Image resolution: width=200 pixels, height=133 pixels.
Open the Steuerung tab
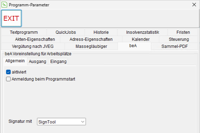coord(179,39)
